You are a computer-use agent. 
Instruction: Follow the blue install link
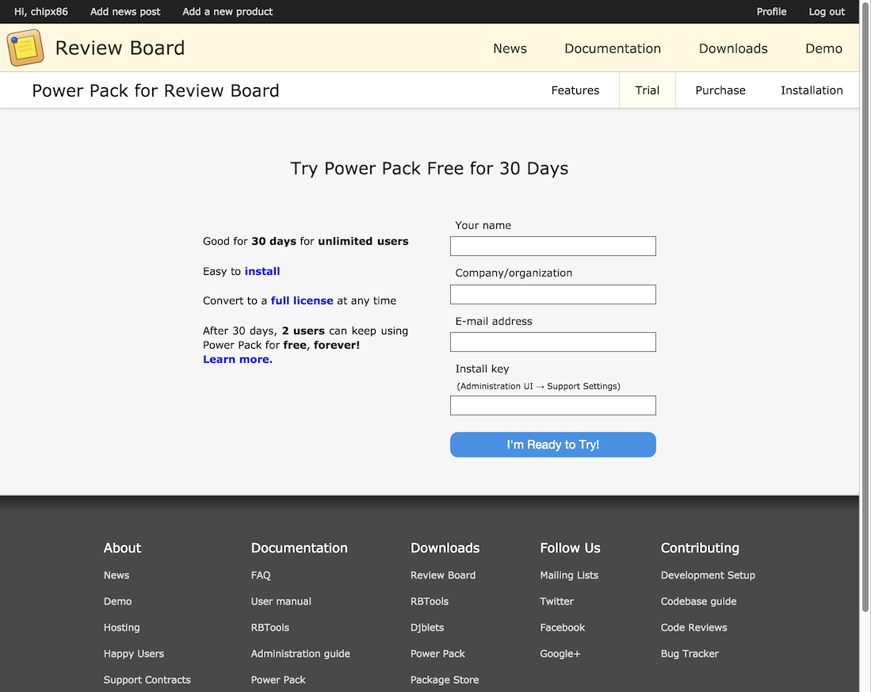[x=262, y=271]
